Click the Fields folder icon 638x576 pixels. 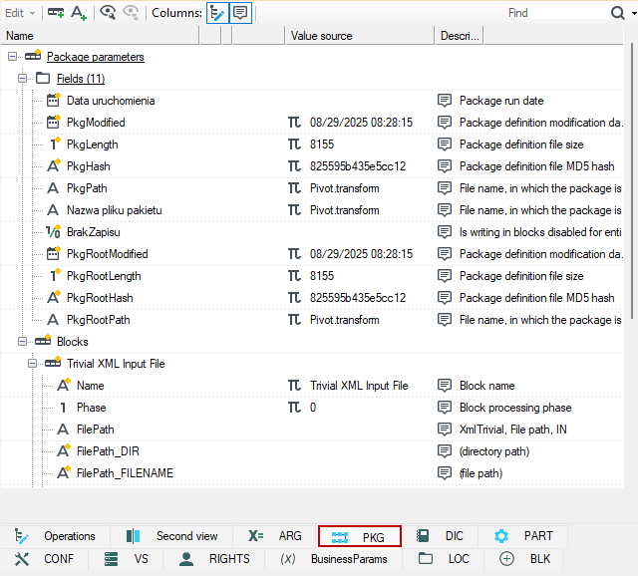(x=43, y=78)
